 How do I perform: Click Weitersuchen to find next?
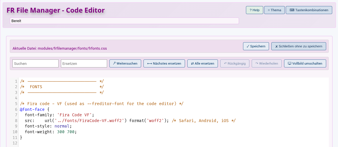coord(125,64)
